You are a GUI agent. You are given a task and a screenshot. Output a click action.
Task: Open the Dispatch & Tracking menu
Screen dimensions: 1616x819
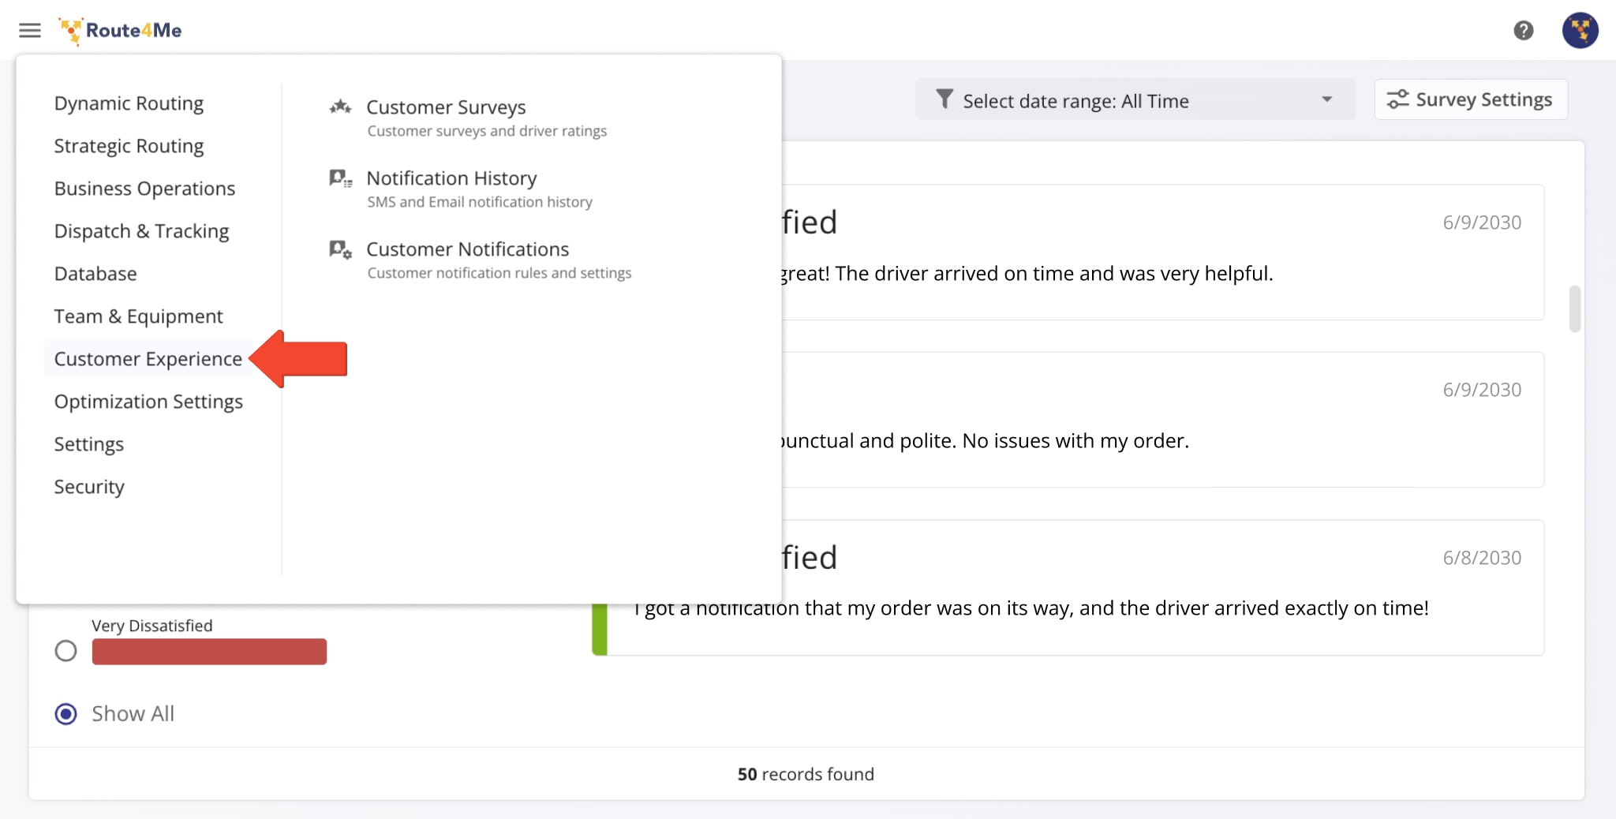[x=141, y=231]
